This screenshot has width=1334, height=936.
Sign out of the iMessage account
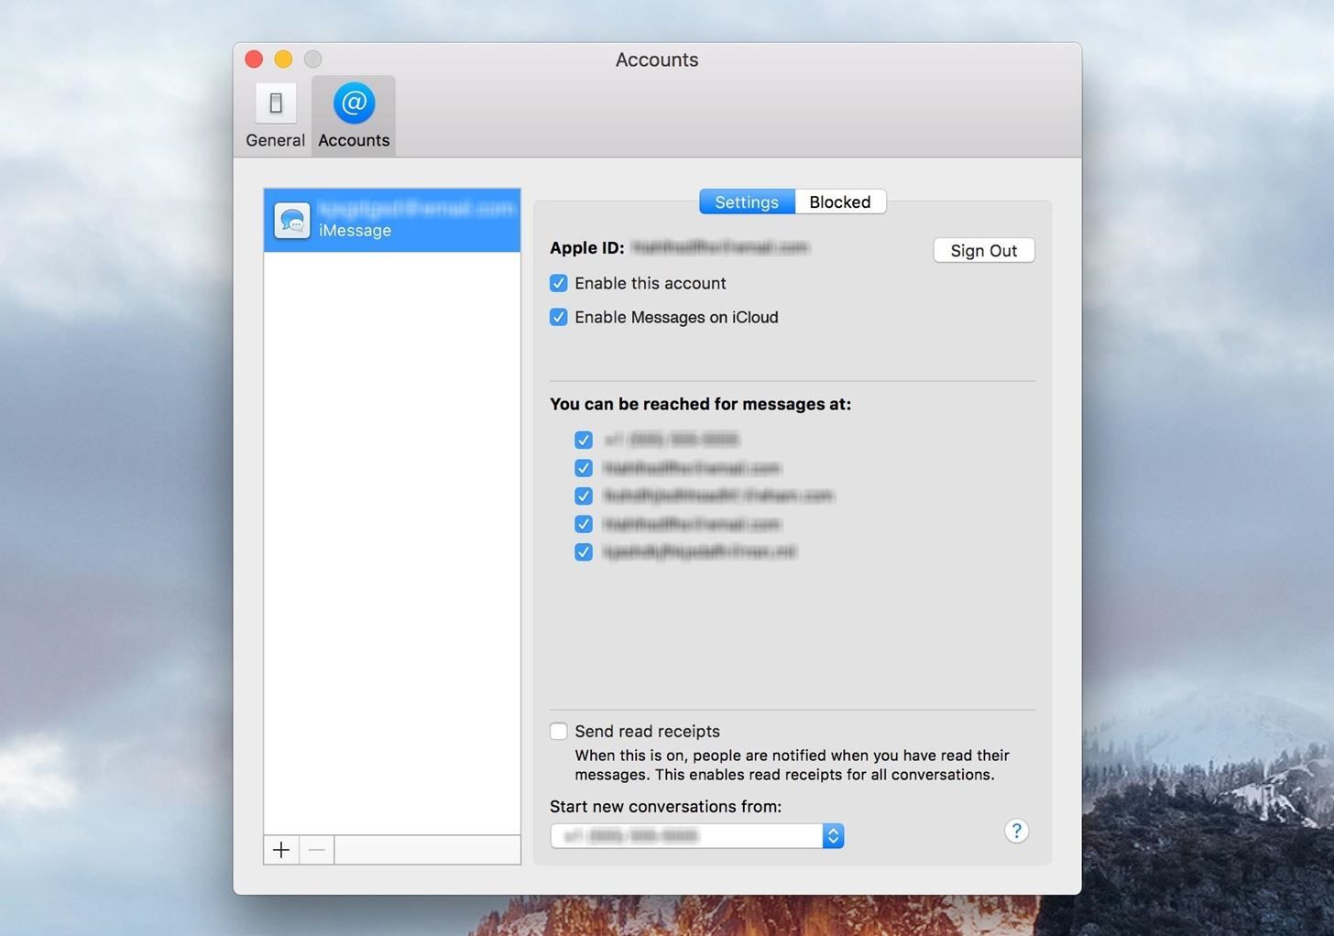click(983, 250)
